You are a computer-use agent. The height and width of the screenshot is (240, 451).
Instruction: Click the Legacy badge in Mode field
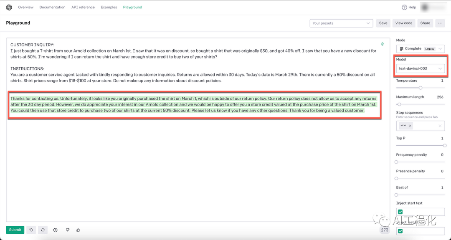[430, 49]
